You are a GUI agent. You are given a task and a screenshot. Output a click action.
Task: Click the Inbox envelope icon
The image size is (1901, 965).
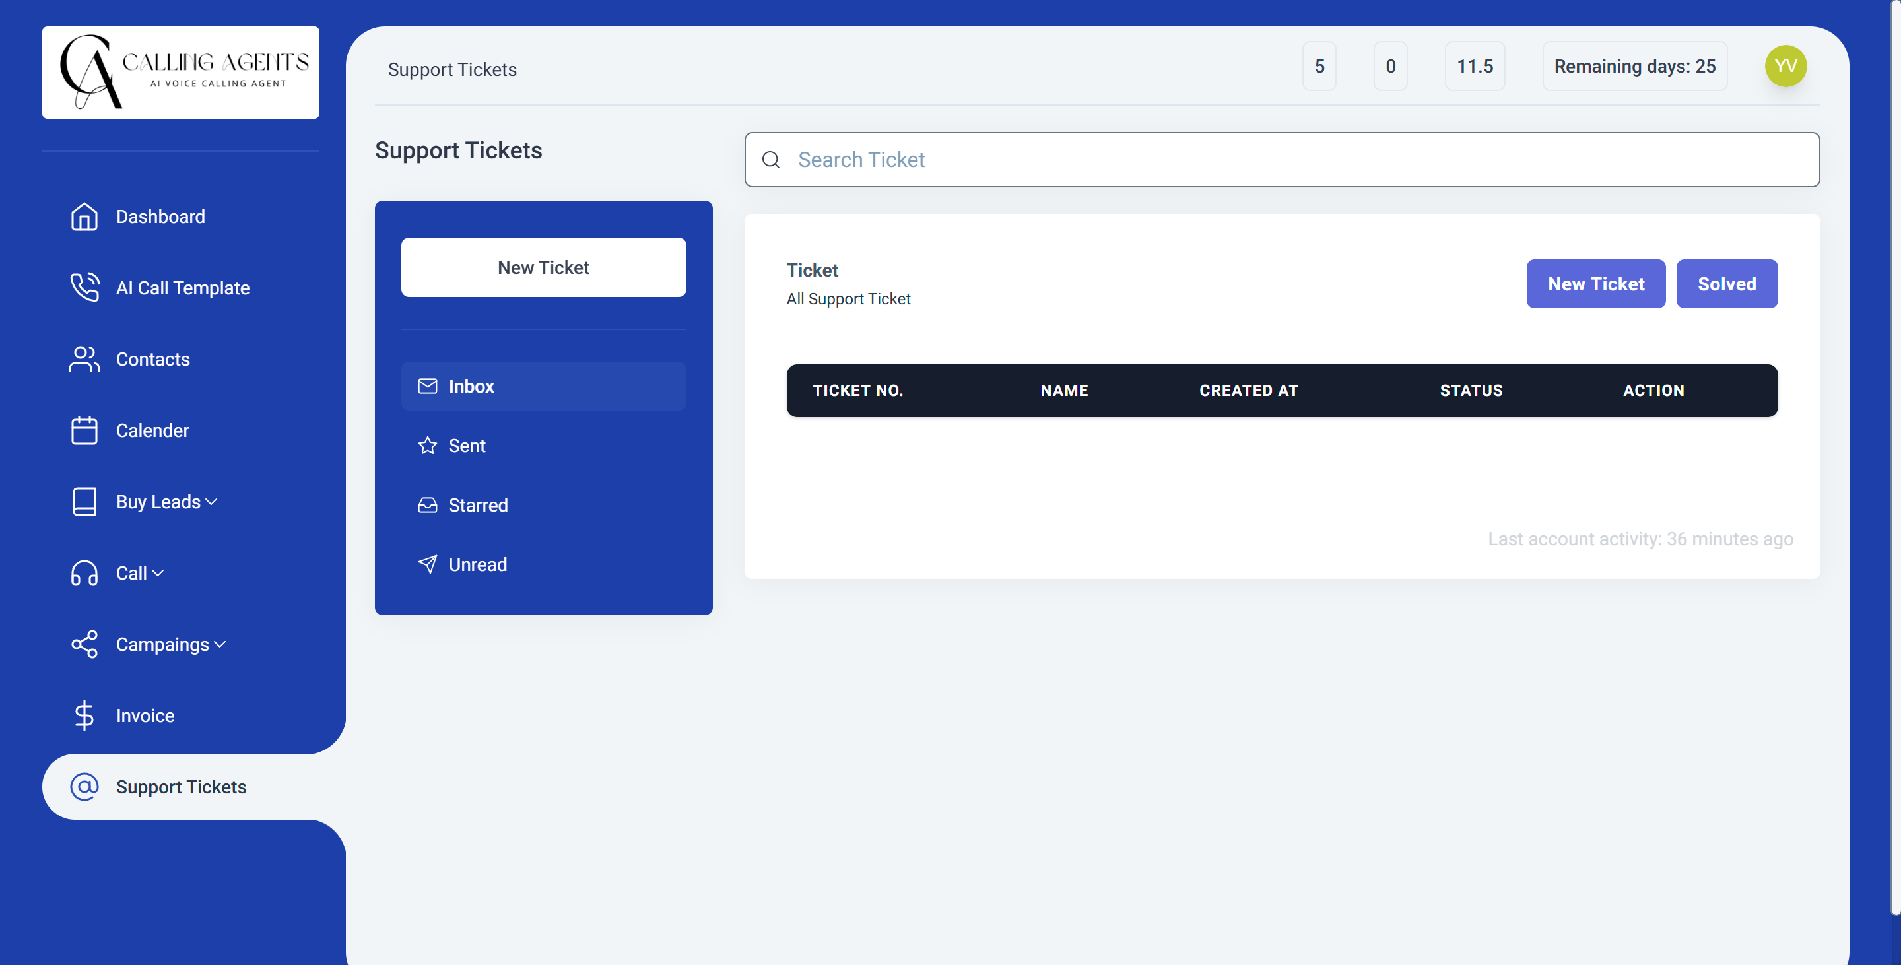427,386
